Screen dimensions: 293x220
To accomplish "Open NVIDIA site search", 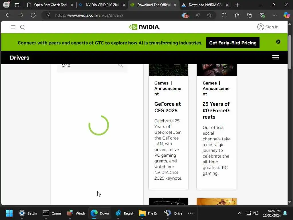I will 23,27.
